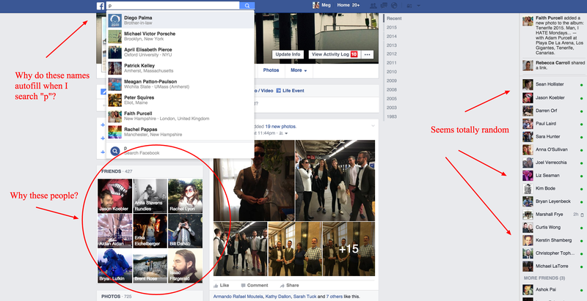The height and width of the screenshot is (301, 587).
Task: Open the Friends section header link
Action: (112, 171)
